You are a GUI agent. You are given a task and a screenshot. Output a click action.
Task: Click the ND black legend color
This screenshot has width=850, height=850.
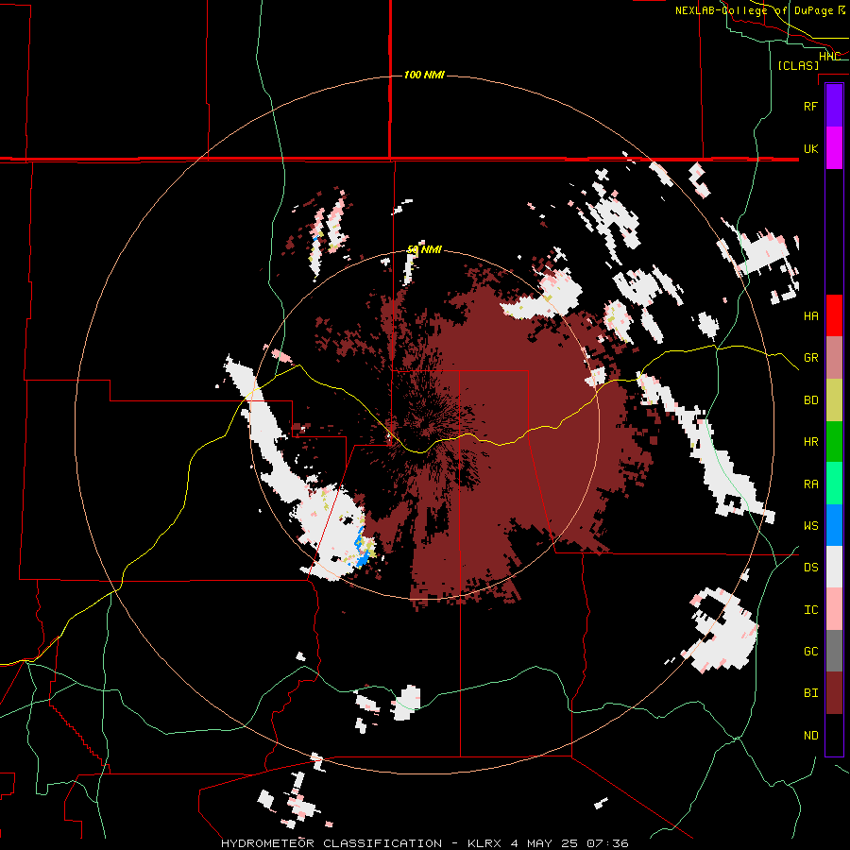coord(834,735)
